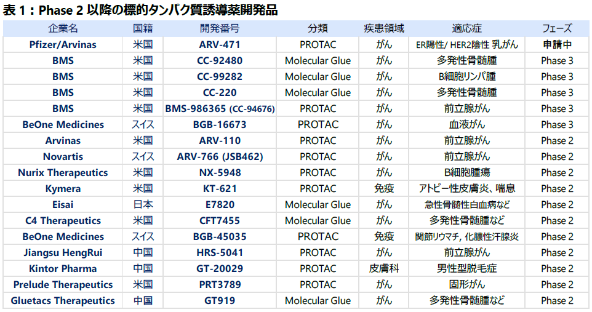The height and width of the screenshot is (312, 592).
Task: Click the フェーズ column header
Action: click(x=557, y=29)
